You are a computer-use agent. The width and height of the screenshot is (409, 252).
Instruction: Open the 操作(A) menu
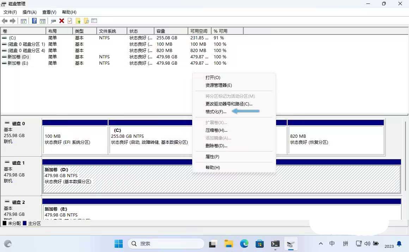(x=30, y=12)
